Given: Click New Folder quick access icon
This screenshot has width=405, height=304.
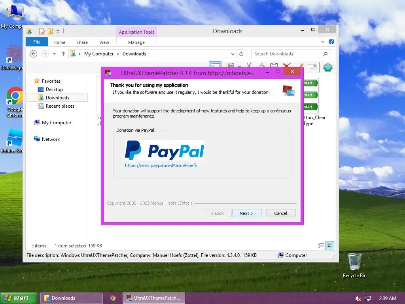Looking at the screenshot, I should (50, 31).
